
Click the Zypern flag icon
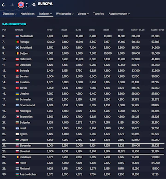(x=17, y=134)
